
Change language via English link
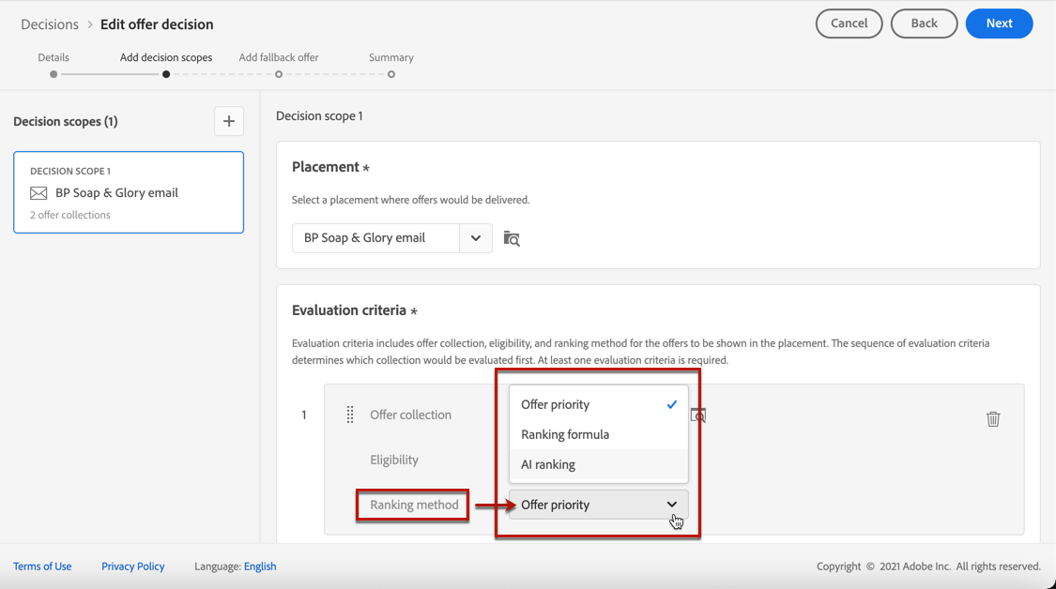pyautogui.click(x=260, y=566)
